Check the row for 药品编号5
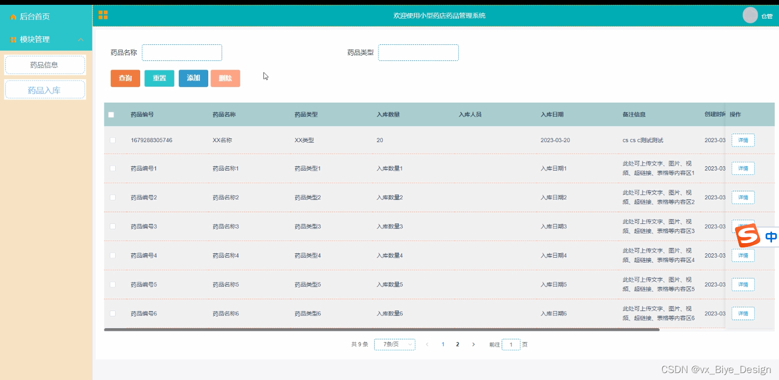This screenshot has width=779, height=380. click(x=112, y=284)
